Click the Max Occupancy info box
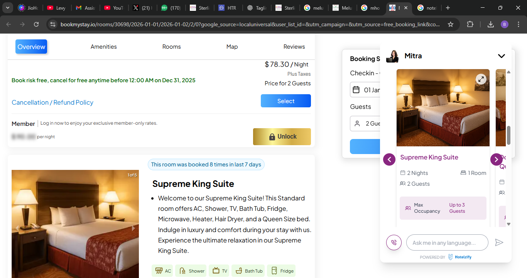 tap(443, 208)
